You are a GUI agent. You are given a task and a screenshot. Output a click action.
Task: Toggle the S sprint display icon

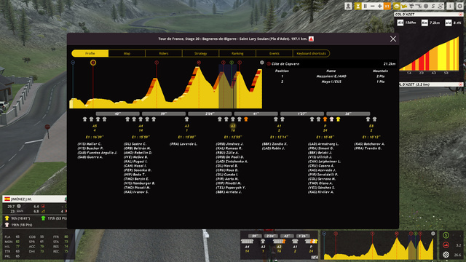(433, 6)
